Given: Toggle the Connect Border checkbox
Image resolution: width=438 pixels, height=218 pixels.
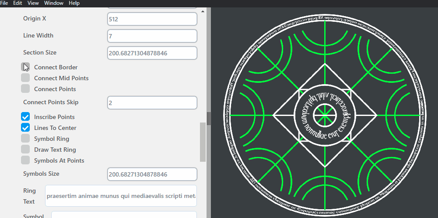Looking at the screenshot, I should 25,67.
